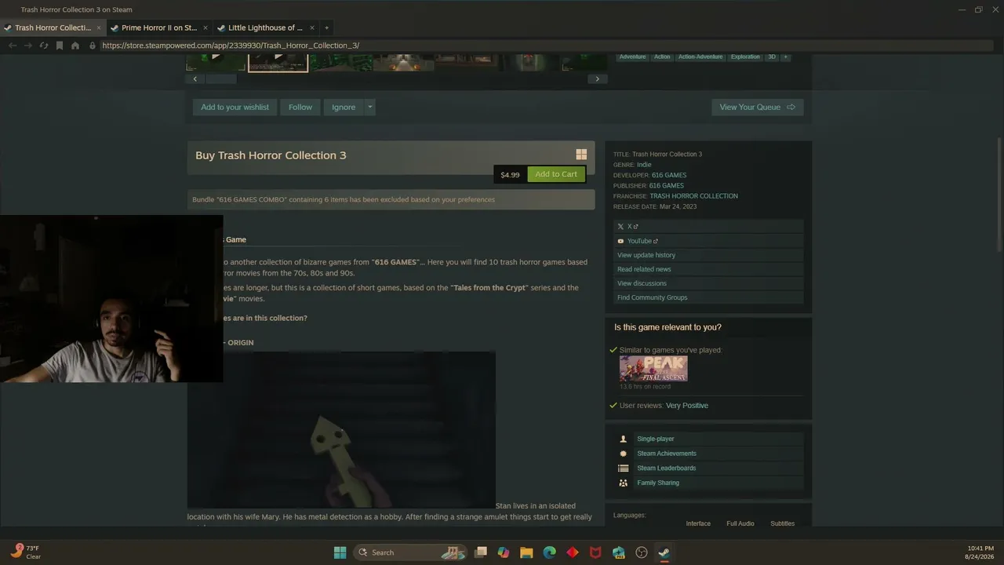The image size is (1004, 565).
Task: Click the page vertical scrollbar
Action: point(999,194)
